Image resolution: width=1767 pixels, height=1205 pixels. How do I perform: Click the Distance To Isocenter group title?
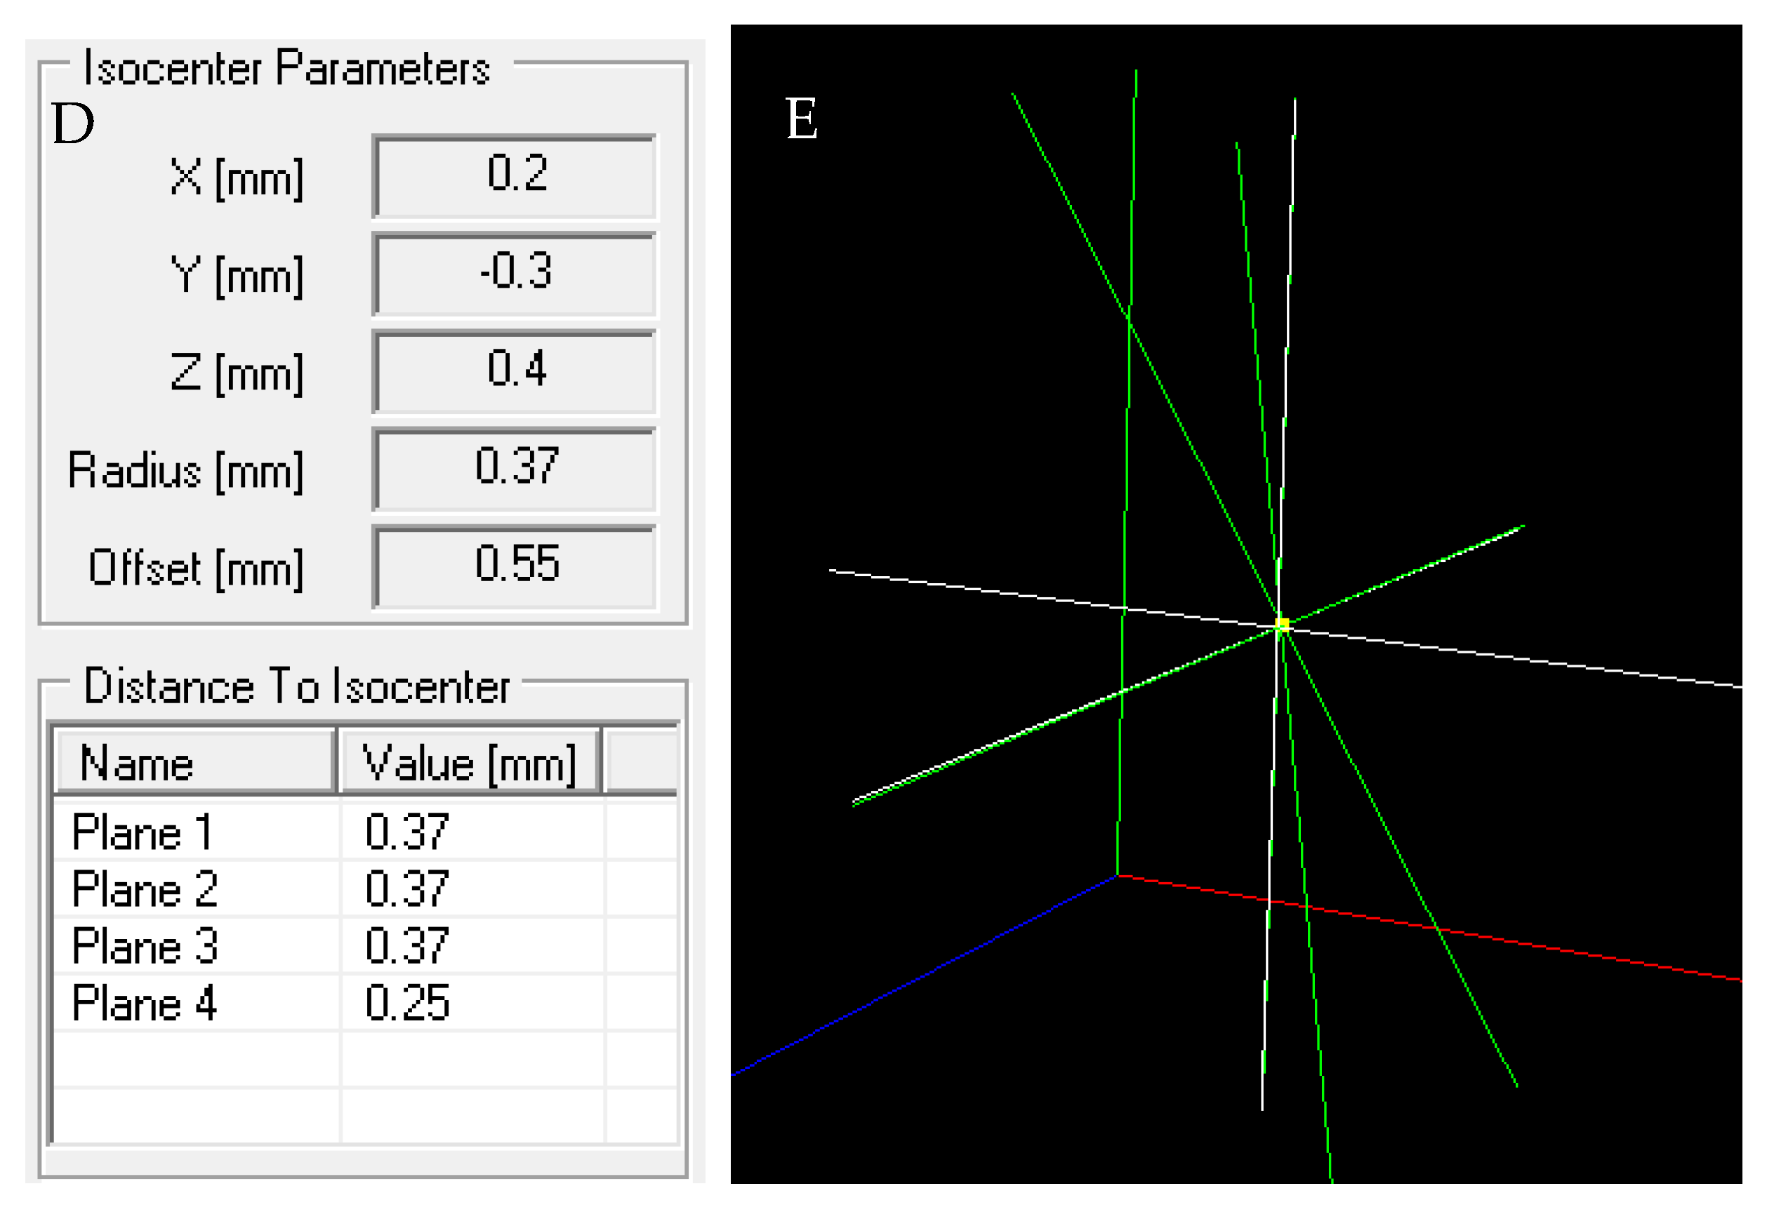(296, 686)
